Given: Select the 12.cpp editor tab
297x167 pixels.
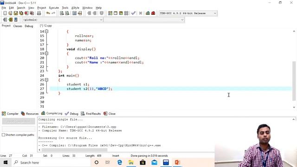Looking at the screenshot, I should point(45,26).
